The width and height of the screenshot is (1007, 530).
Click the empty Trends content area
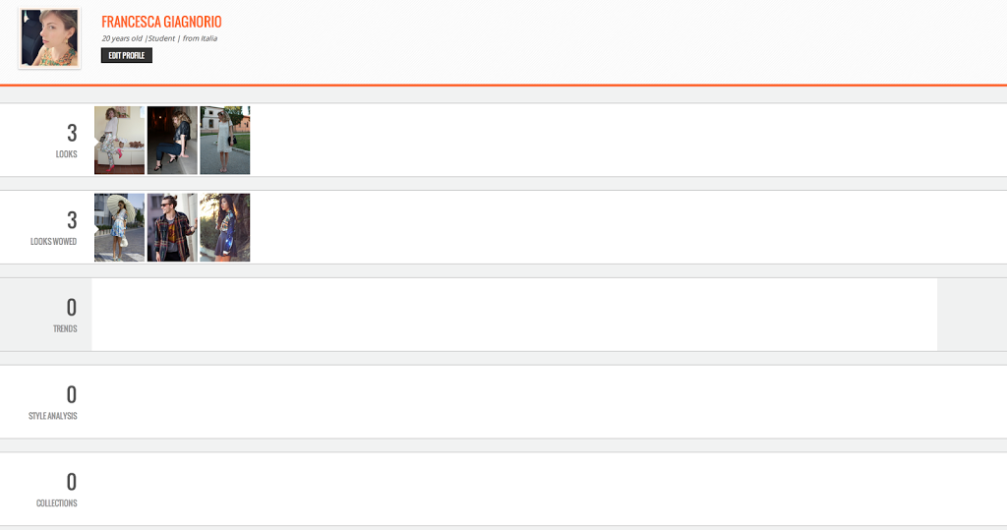click(513, 314)
